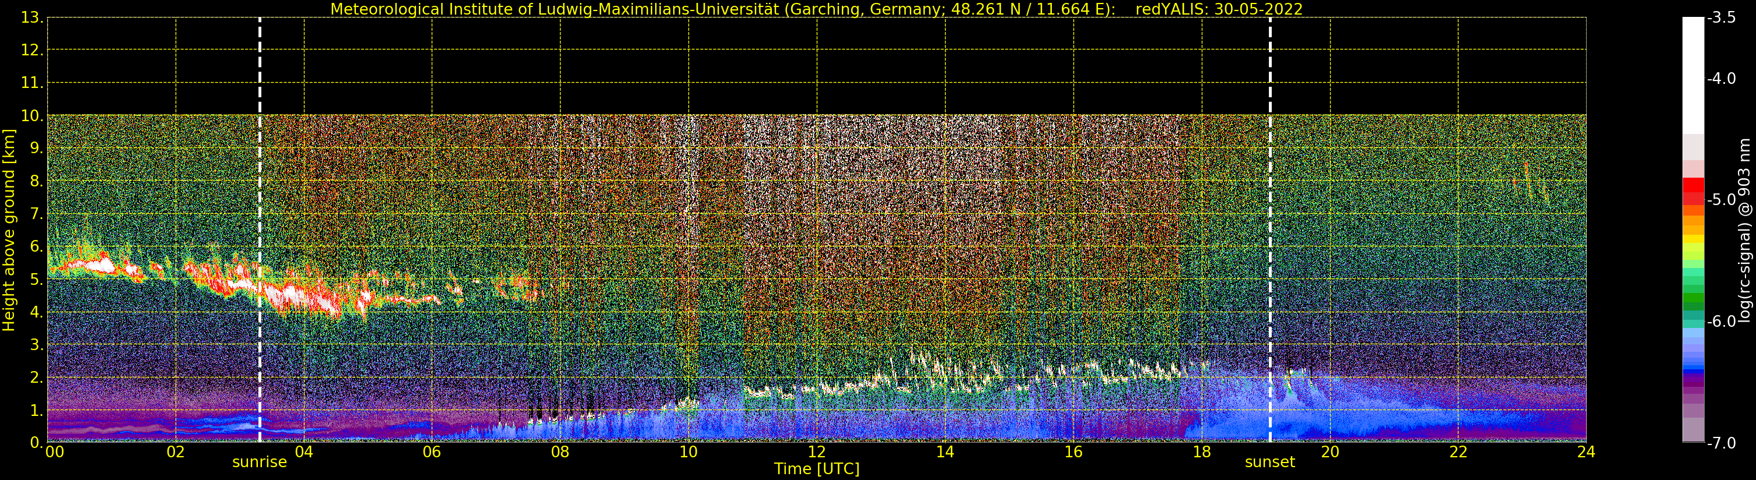The height and width of the screenshot is (480, 1756).
Task: Click the vertical color scale bar
Action: (x=1693, y=230)
